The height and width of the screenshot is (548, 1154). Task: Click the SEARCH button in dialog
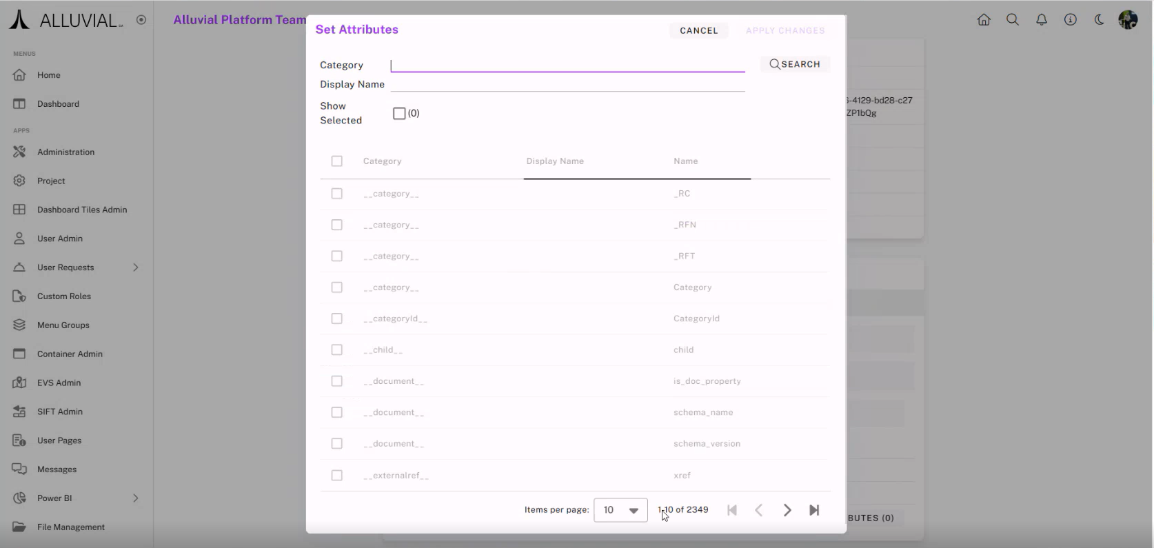[795, 64]
